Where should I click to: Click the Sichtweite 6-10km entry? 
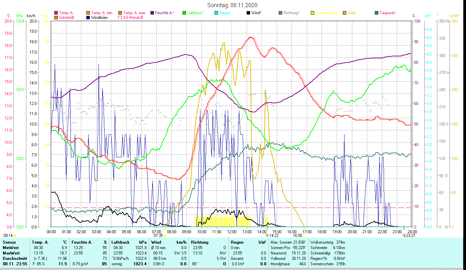328,248
